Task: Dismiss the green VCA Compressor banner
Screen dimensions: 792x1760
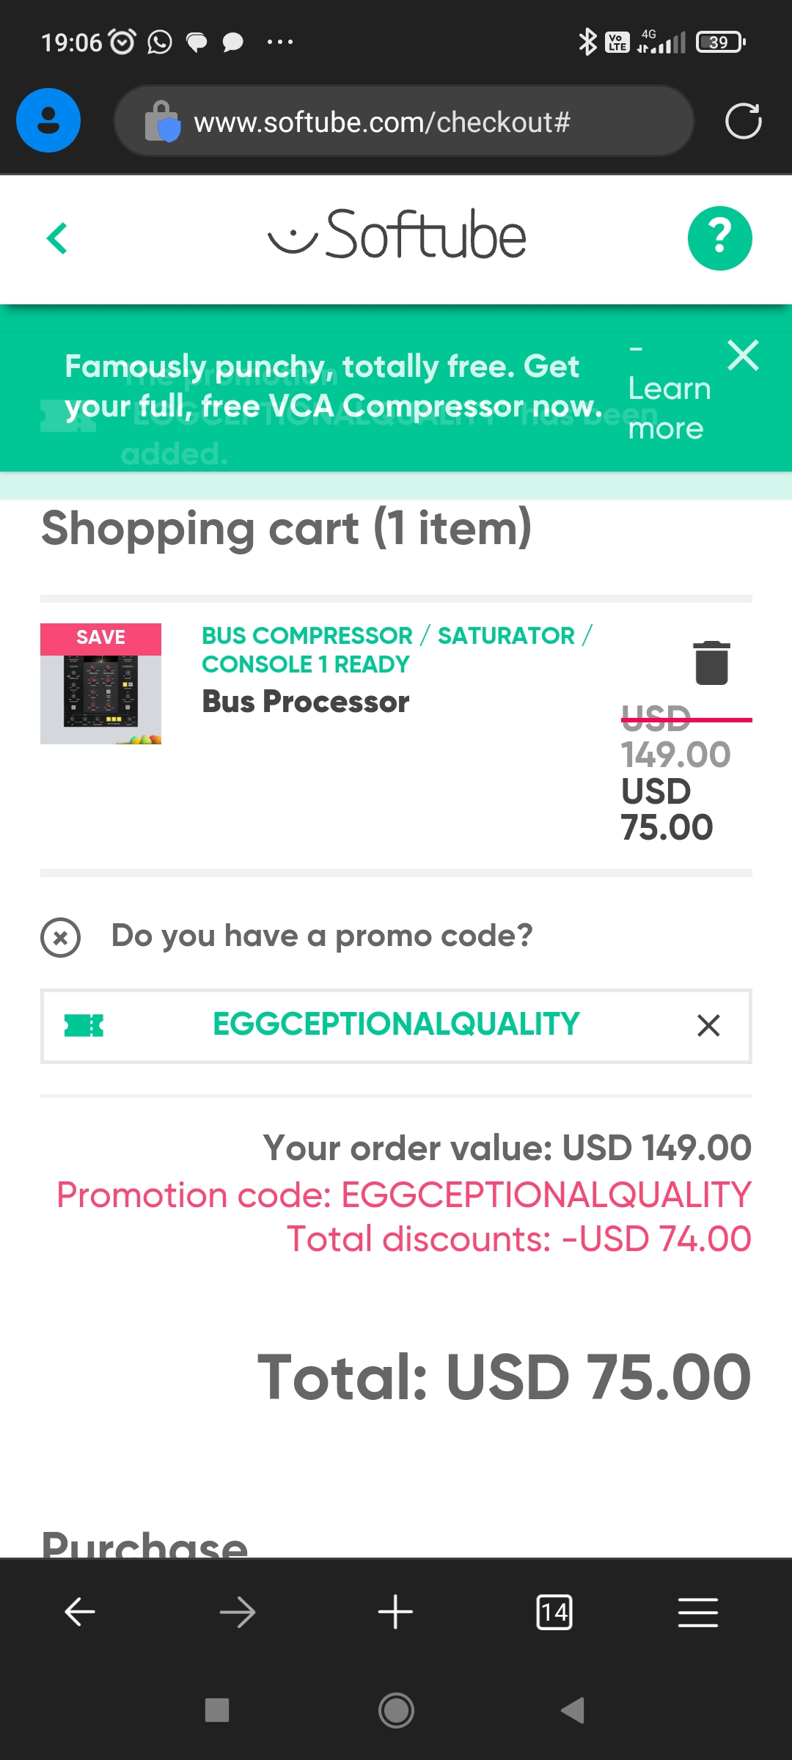Action: [743, 356]
